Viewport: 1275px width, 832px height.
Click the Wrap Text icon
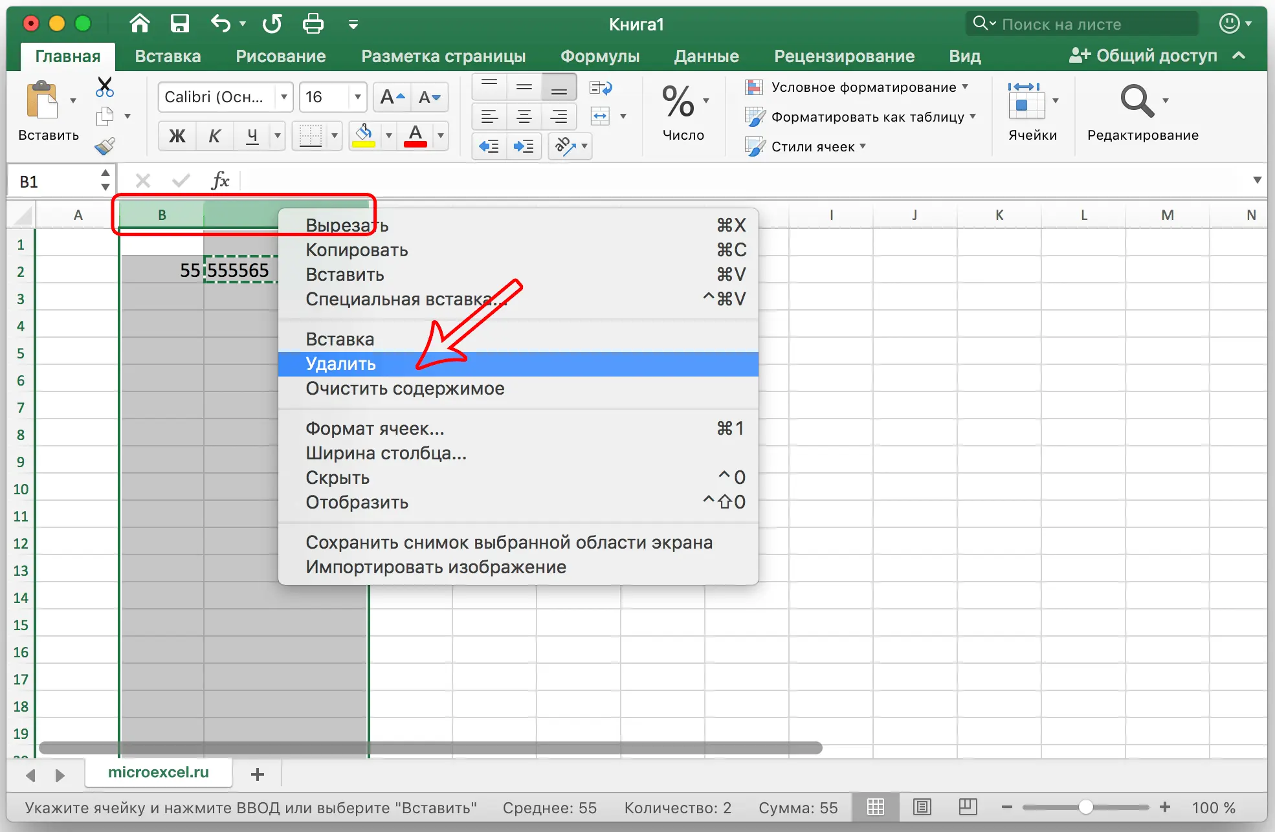click(601, 87)
